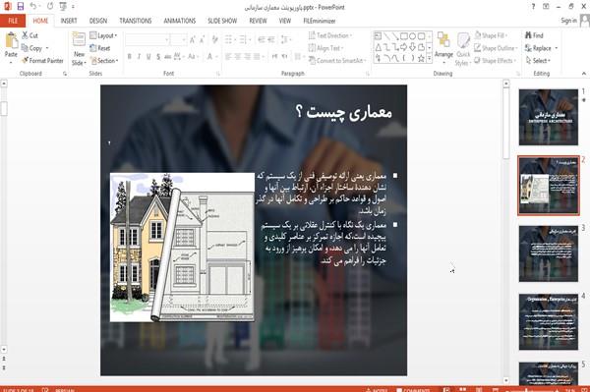Screen dimensions: 590x392
Task: Switch to the SLIDE SHOW tab
Action: [222, 21]
